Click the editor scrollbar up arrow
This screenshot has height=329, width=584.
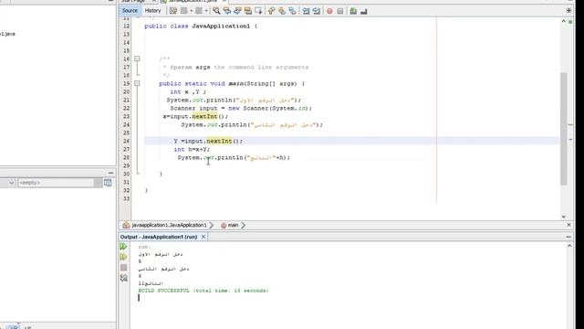564,22
